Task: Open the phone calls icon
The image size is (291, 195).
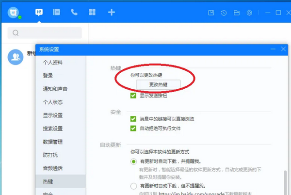Action: 74,12
